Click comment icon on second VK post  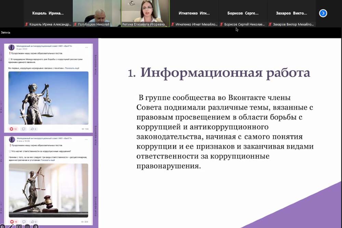23,222
